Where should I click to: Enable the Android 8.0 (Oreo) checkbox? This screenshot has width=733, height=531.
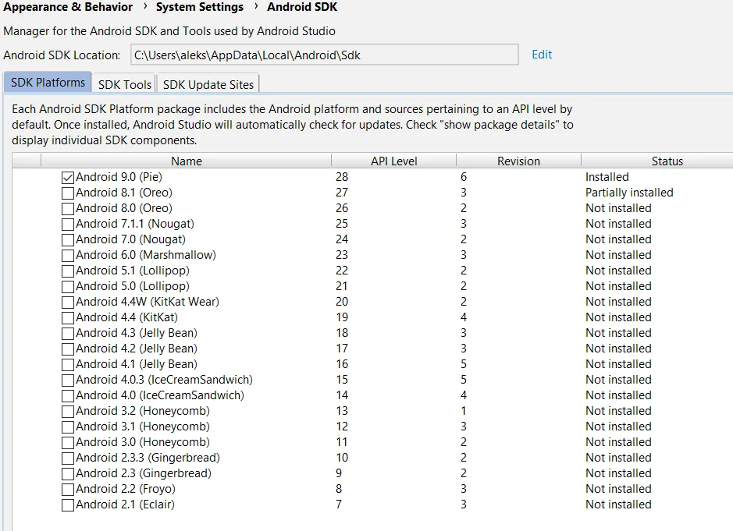68,208
